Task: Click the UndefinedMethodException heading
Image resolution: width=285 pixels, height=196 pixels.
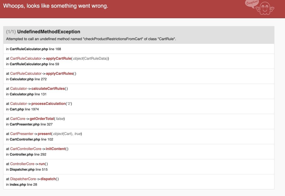Action: click(x=48, y=32)
